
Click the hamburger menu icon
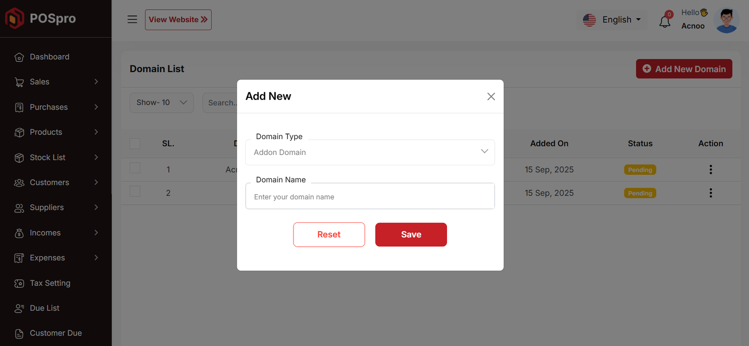pyautogui.click(x=132, y=19)
